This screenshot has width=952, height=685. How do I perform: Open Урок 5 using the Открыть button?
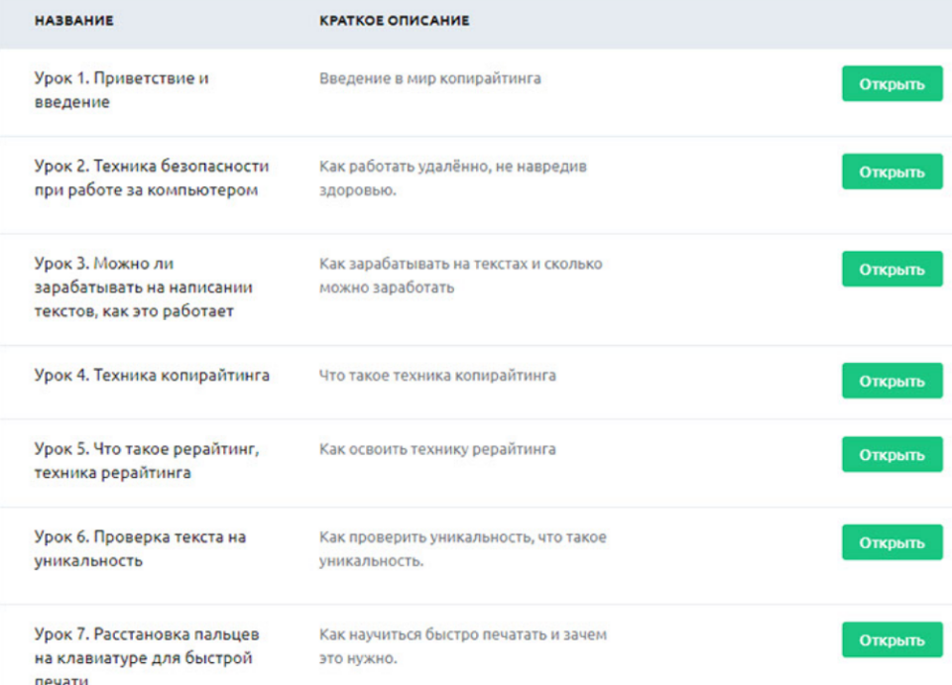[892, 455]
